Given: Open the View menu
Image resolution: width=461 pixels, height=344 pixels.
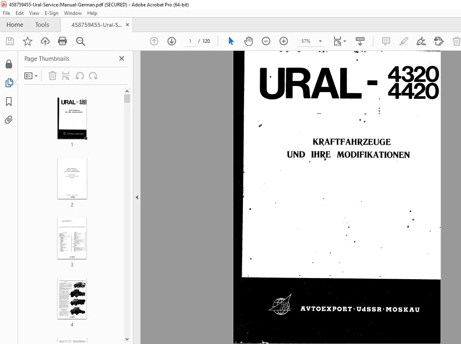Looking at the screenshot, I should click(34, 13).
